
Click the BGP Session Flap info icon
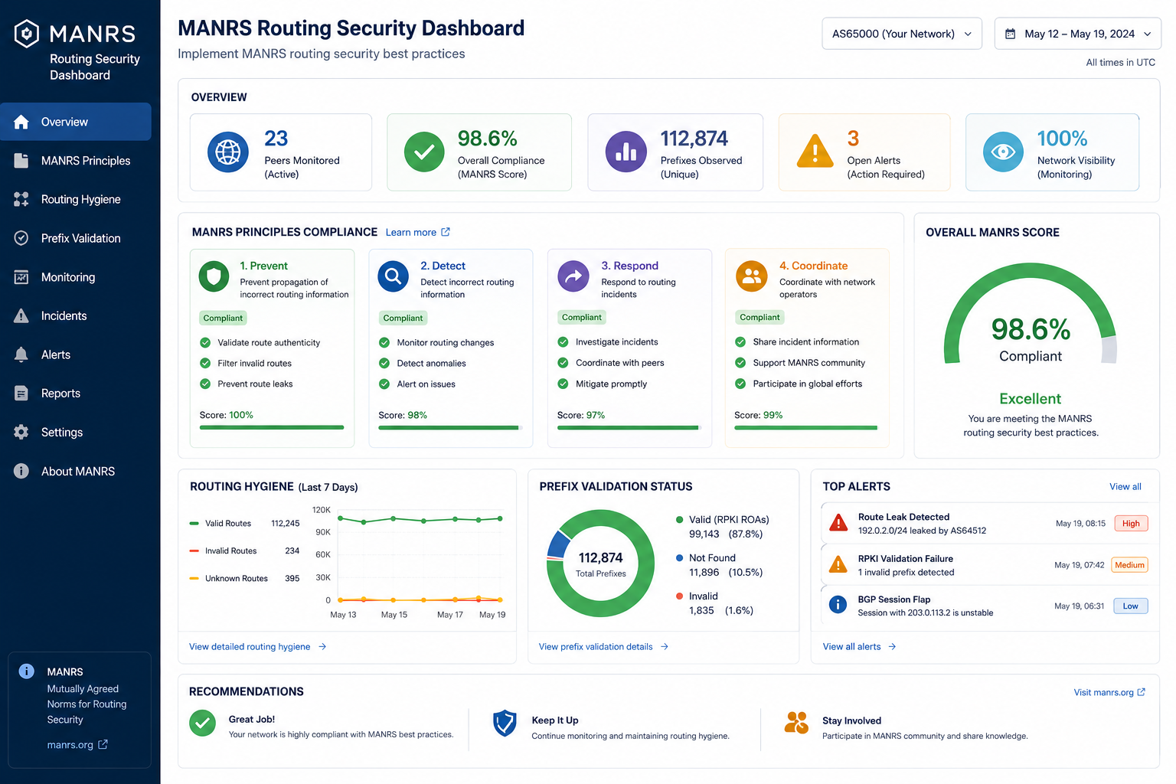tap(838, 605)
